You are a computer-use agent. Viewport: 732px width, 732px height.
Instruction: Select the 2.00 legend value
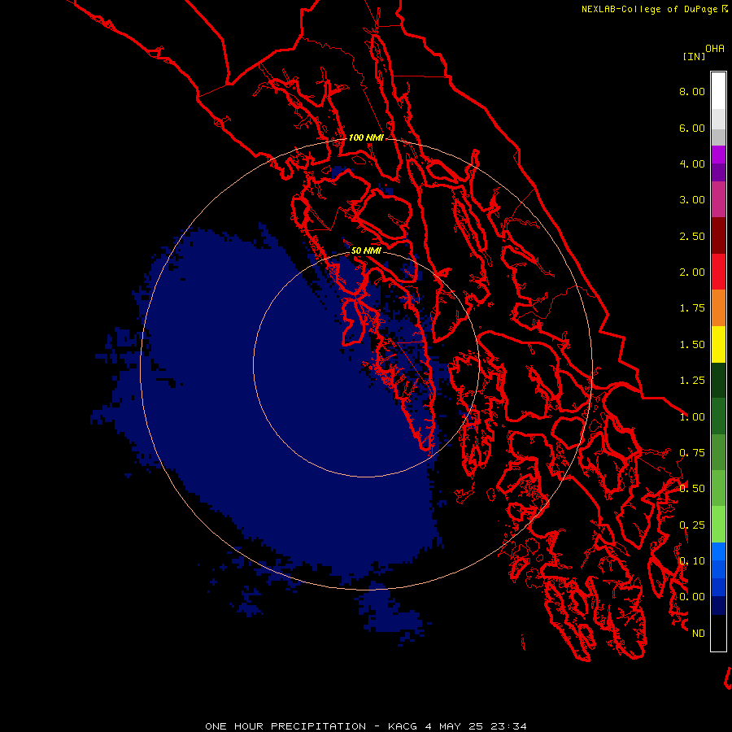(x=692, y=272)
